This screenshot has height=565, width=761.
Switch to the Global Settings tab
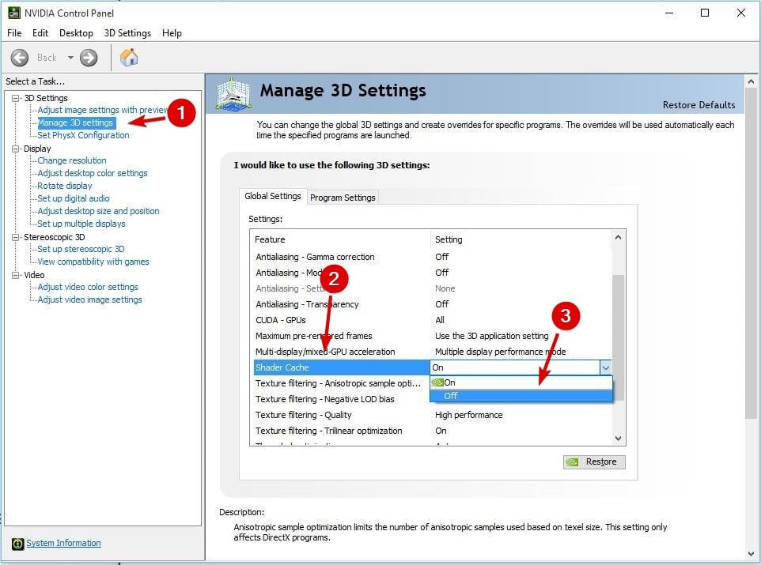[273, 196]
